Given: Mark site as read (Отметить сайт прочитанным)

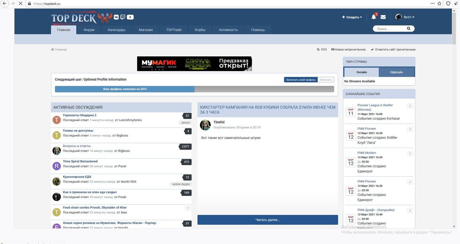Looking at the screenshot, I should pyautogui.click(x=392, y=50).
